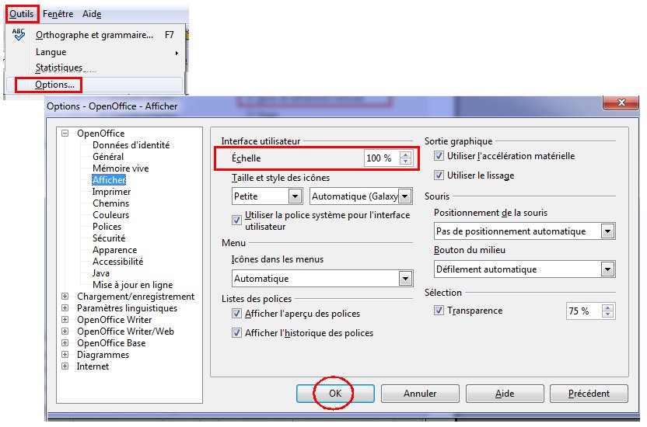
Task: Click in the Échelle percentage field
Action: [x=379, y=158]
